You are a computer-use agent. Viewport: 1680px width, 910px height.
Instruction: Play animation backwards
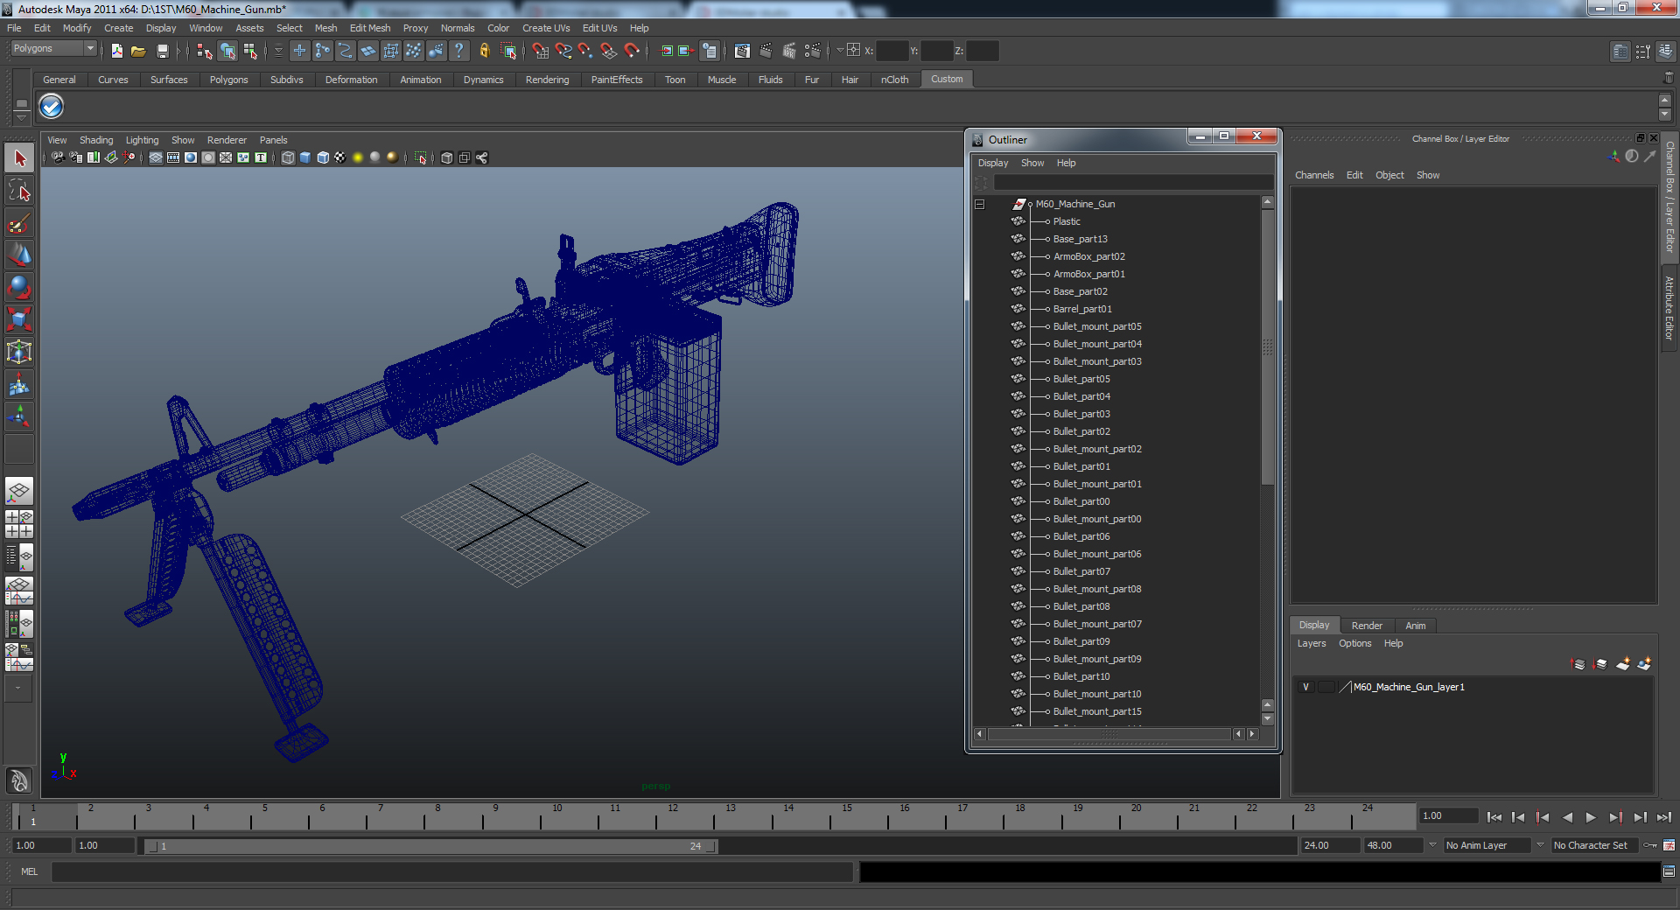[1567, 817]
